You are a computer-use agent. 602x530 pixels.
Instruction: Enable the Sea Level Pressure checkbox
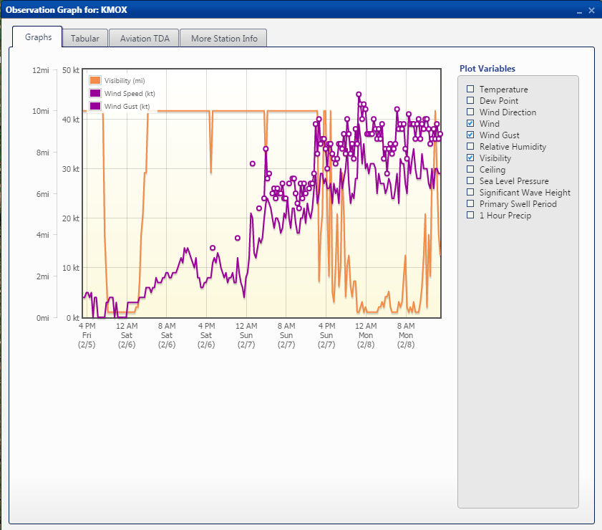(470, 180)
